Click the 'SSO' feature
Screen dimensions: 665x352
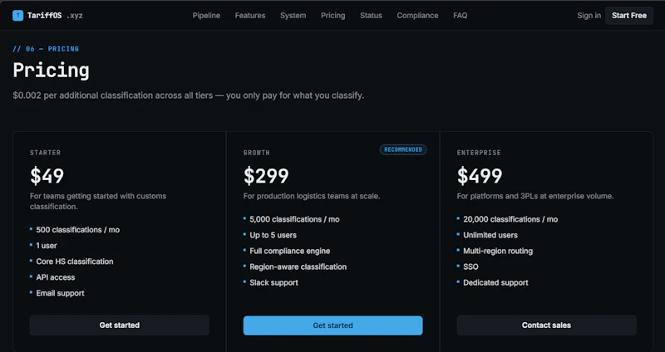tap(470, 266)
